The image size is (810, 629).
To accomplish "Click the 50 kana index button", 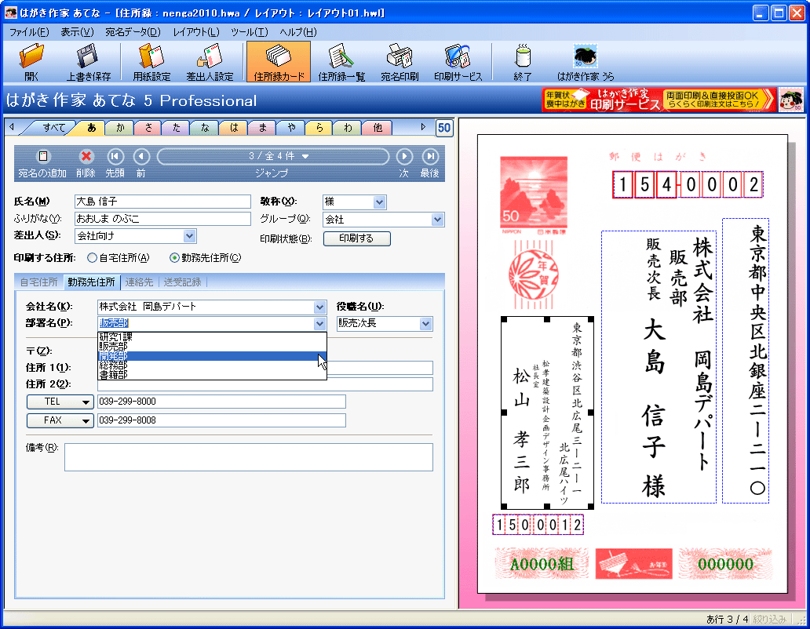I will (444, 128).
